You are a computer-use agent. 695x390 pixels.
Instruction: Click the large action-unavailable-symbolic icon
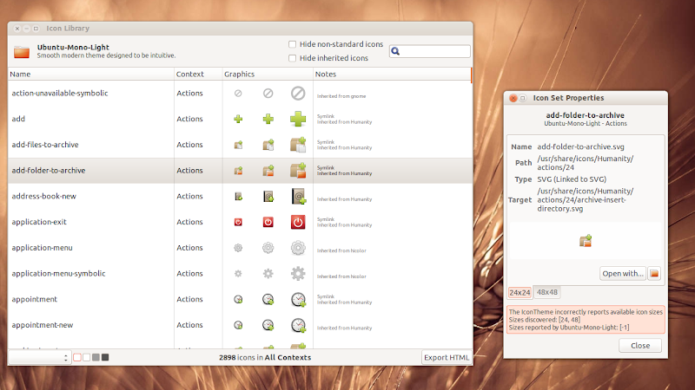pos(298,94)
